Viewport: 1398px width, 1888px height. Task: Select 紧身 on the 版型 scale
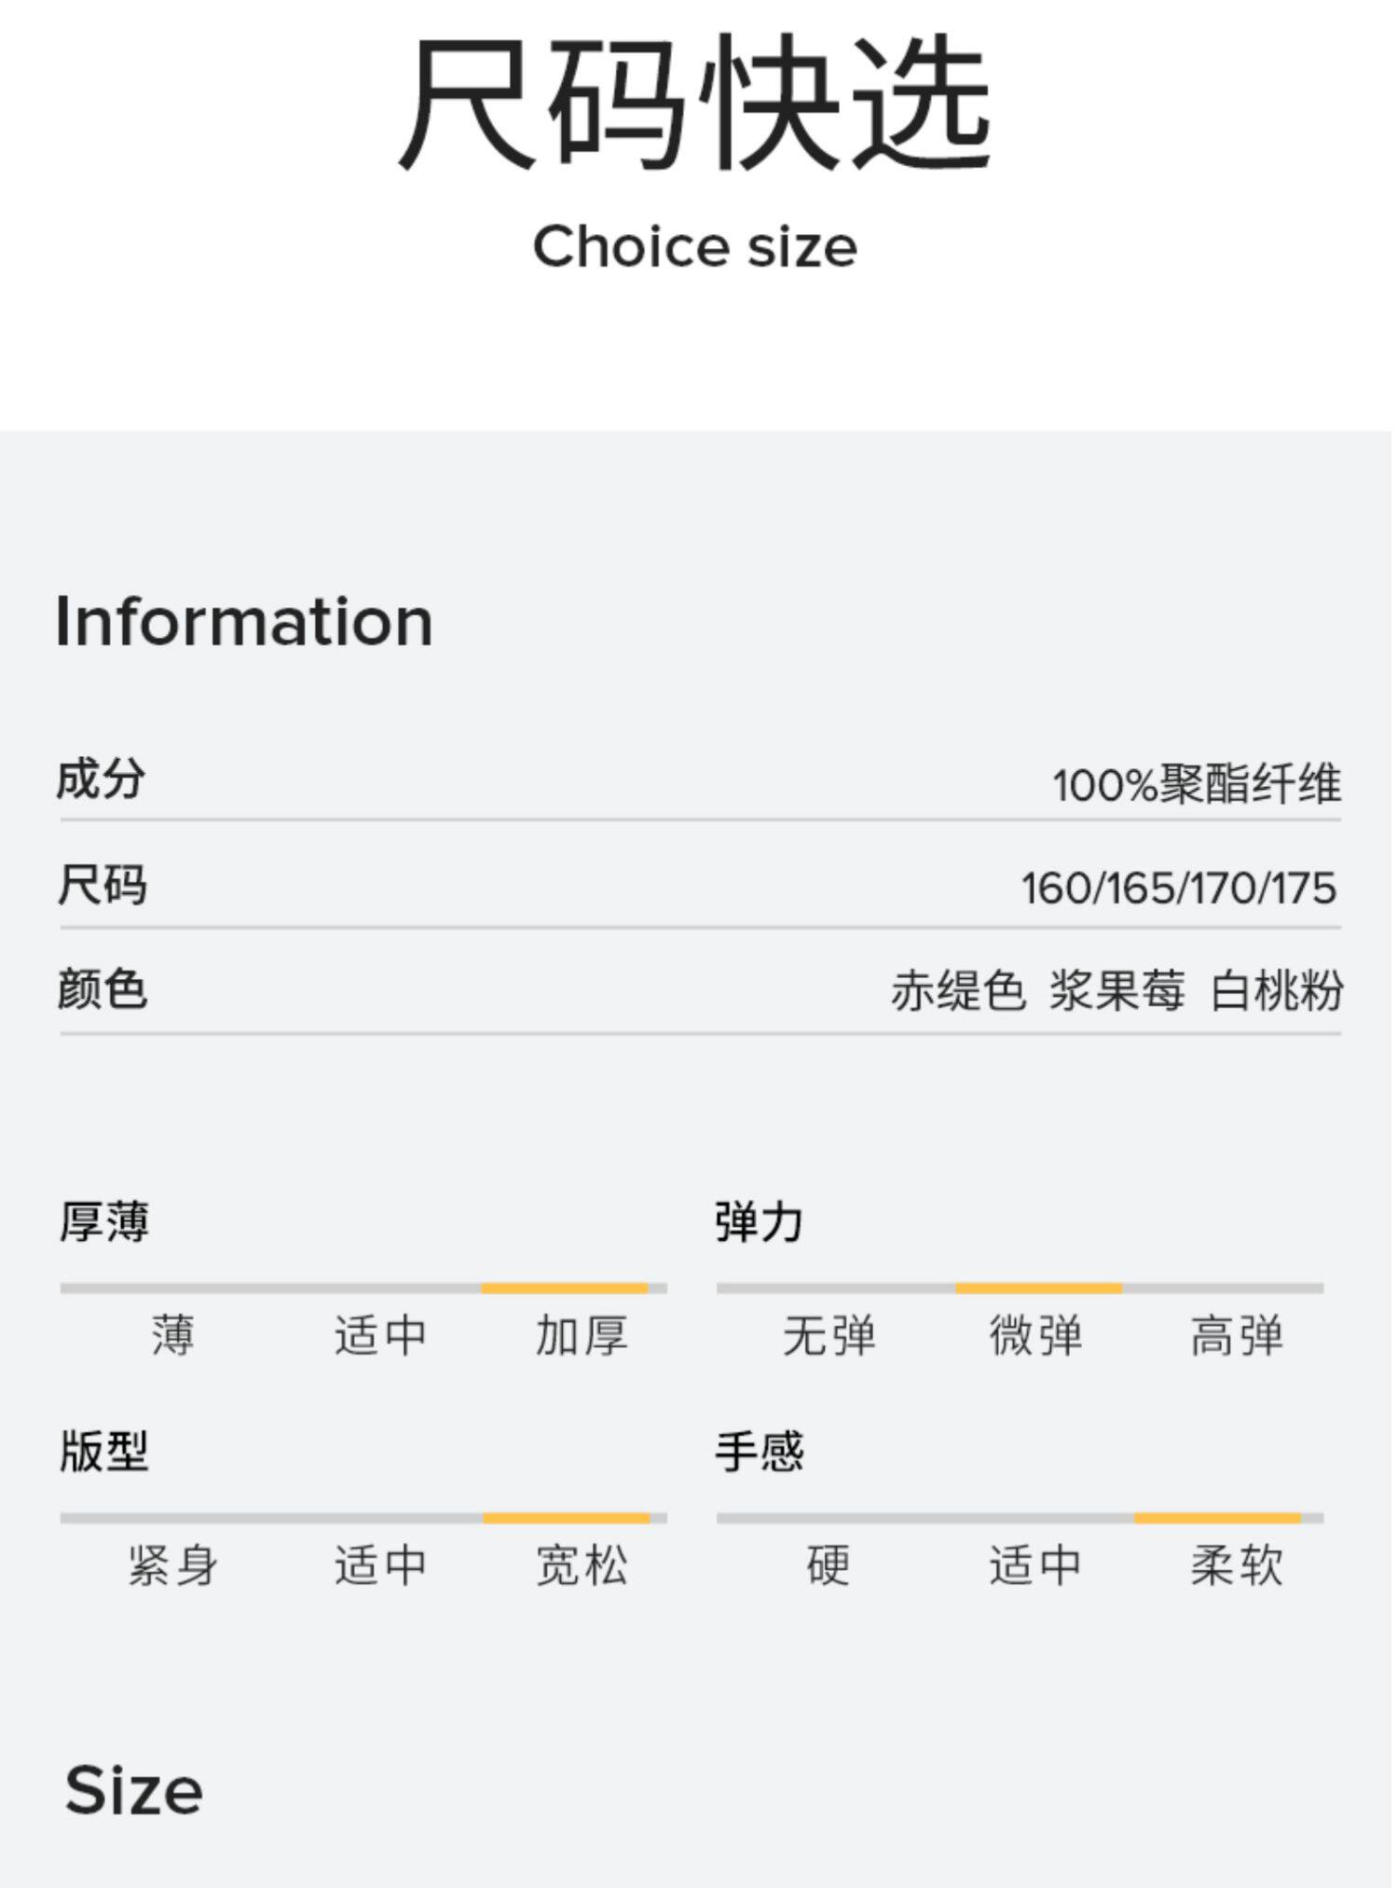coord(172,1564)
